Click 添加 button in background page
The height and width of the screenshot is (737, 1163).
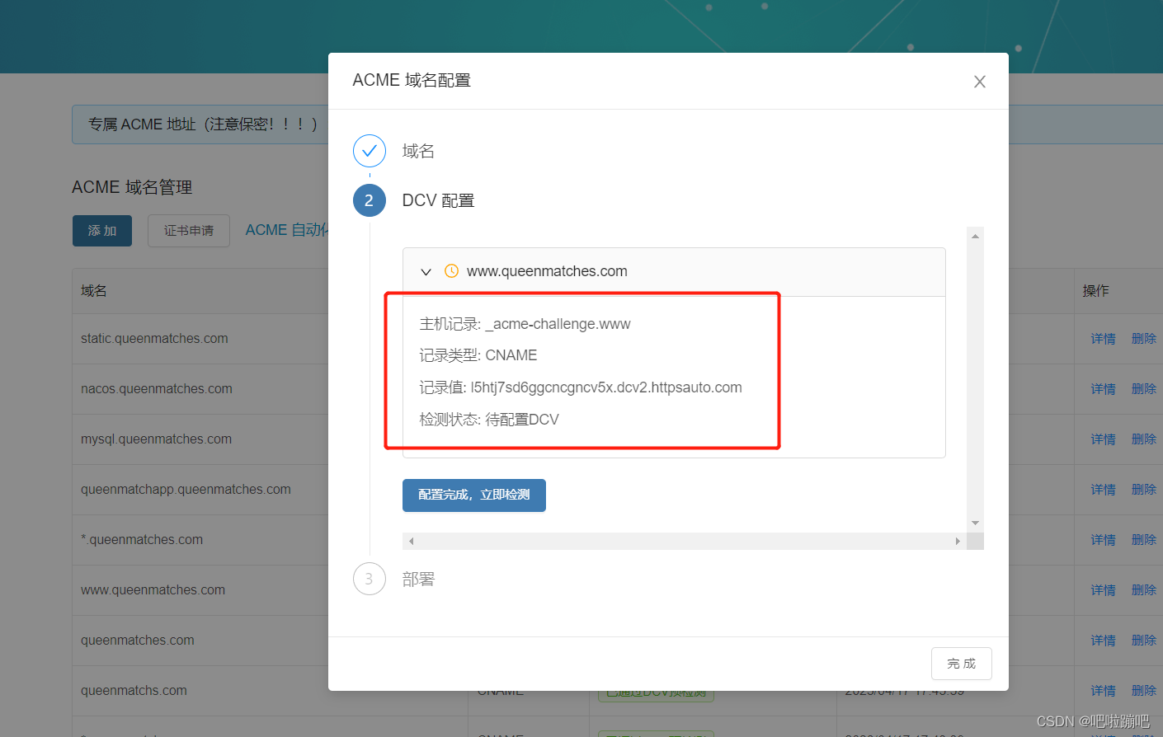(102, 231)
